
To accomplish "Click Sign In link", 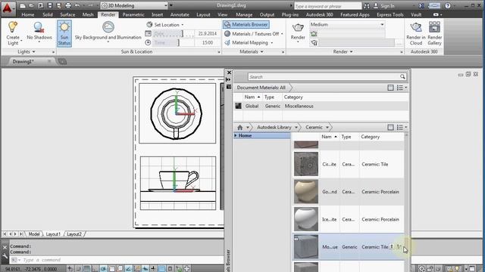I will point(387,6).
